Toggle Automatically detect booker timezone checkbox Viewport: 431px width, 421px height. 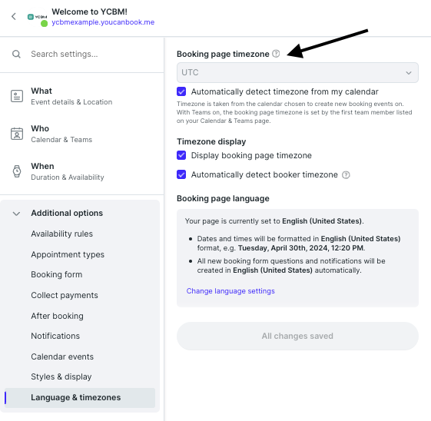[181, 174]
